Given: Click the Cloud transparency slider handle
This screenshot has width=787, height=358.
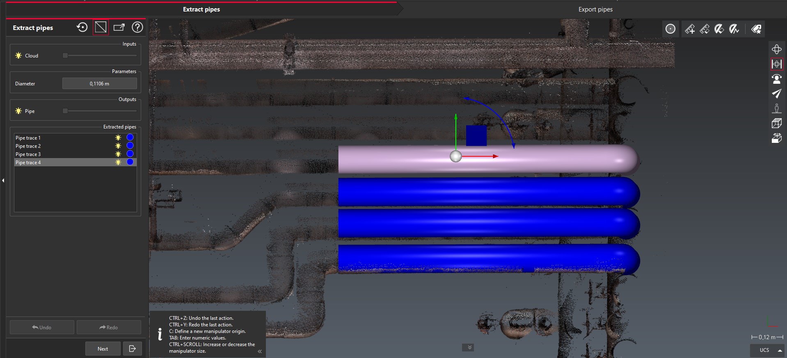Looking at the screenshot, I should point(65,55).
